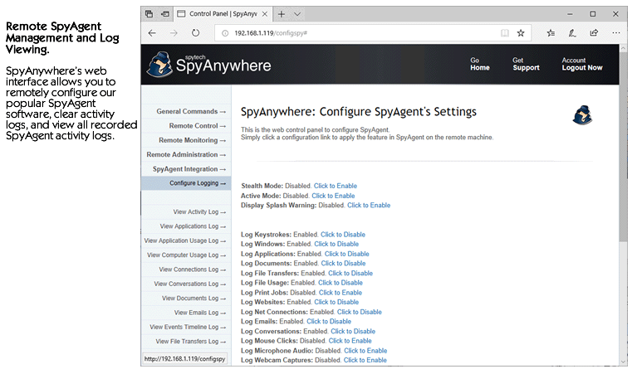Disable Log File Transfers link
Screen dimensions: 632x369
click(350, 274)
